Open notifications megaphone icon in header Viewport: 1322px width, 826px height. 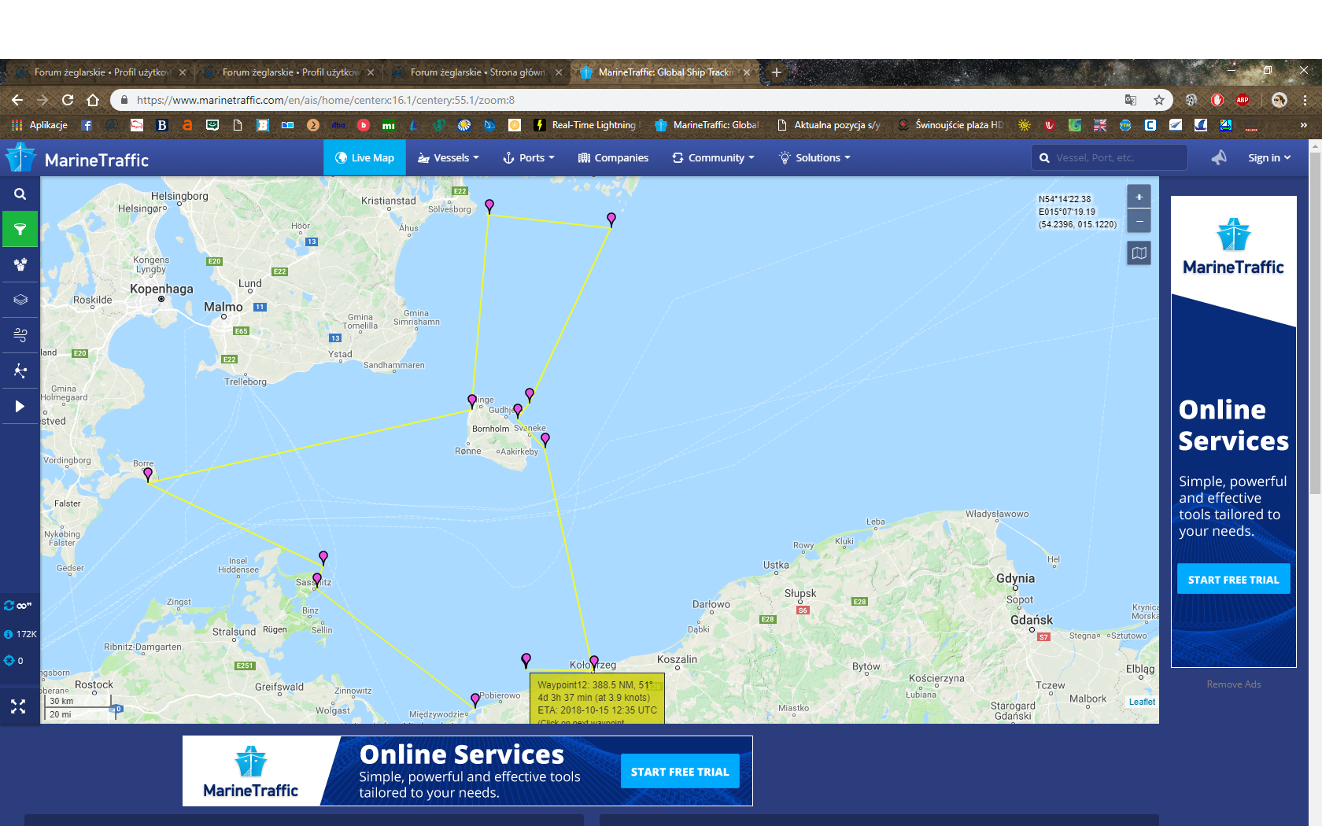pyautogui.click(x=1219, y=158)
